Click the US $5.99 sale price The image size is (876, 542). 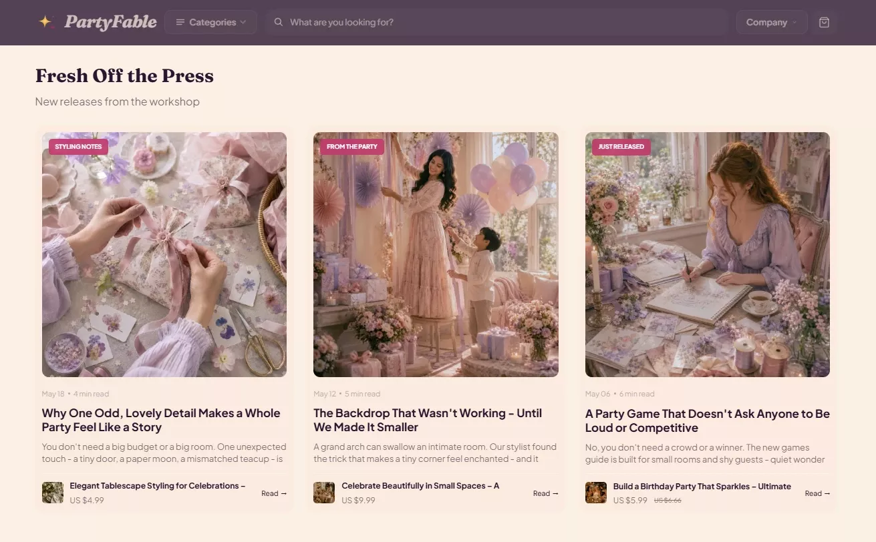630,500
